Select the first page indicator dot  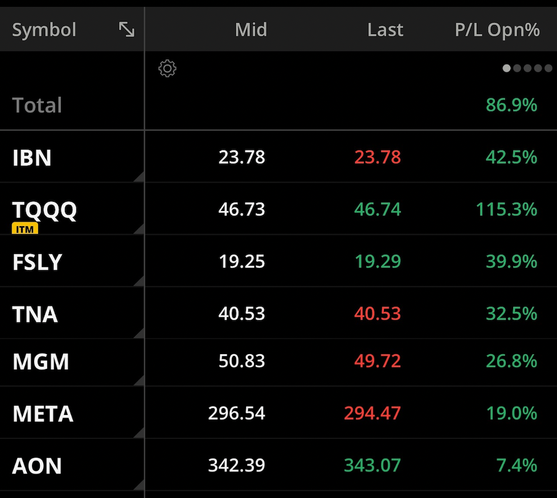pos(506,68)
